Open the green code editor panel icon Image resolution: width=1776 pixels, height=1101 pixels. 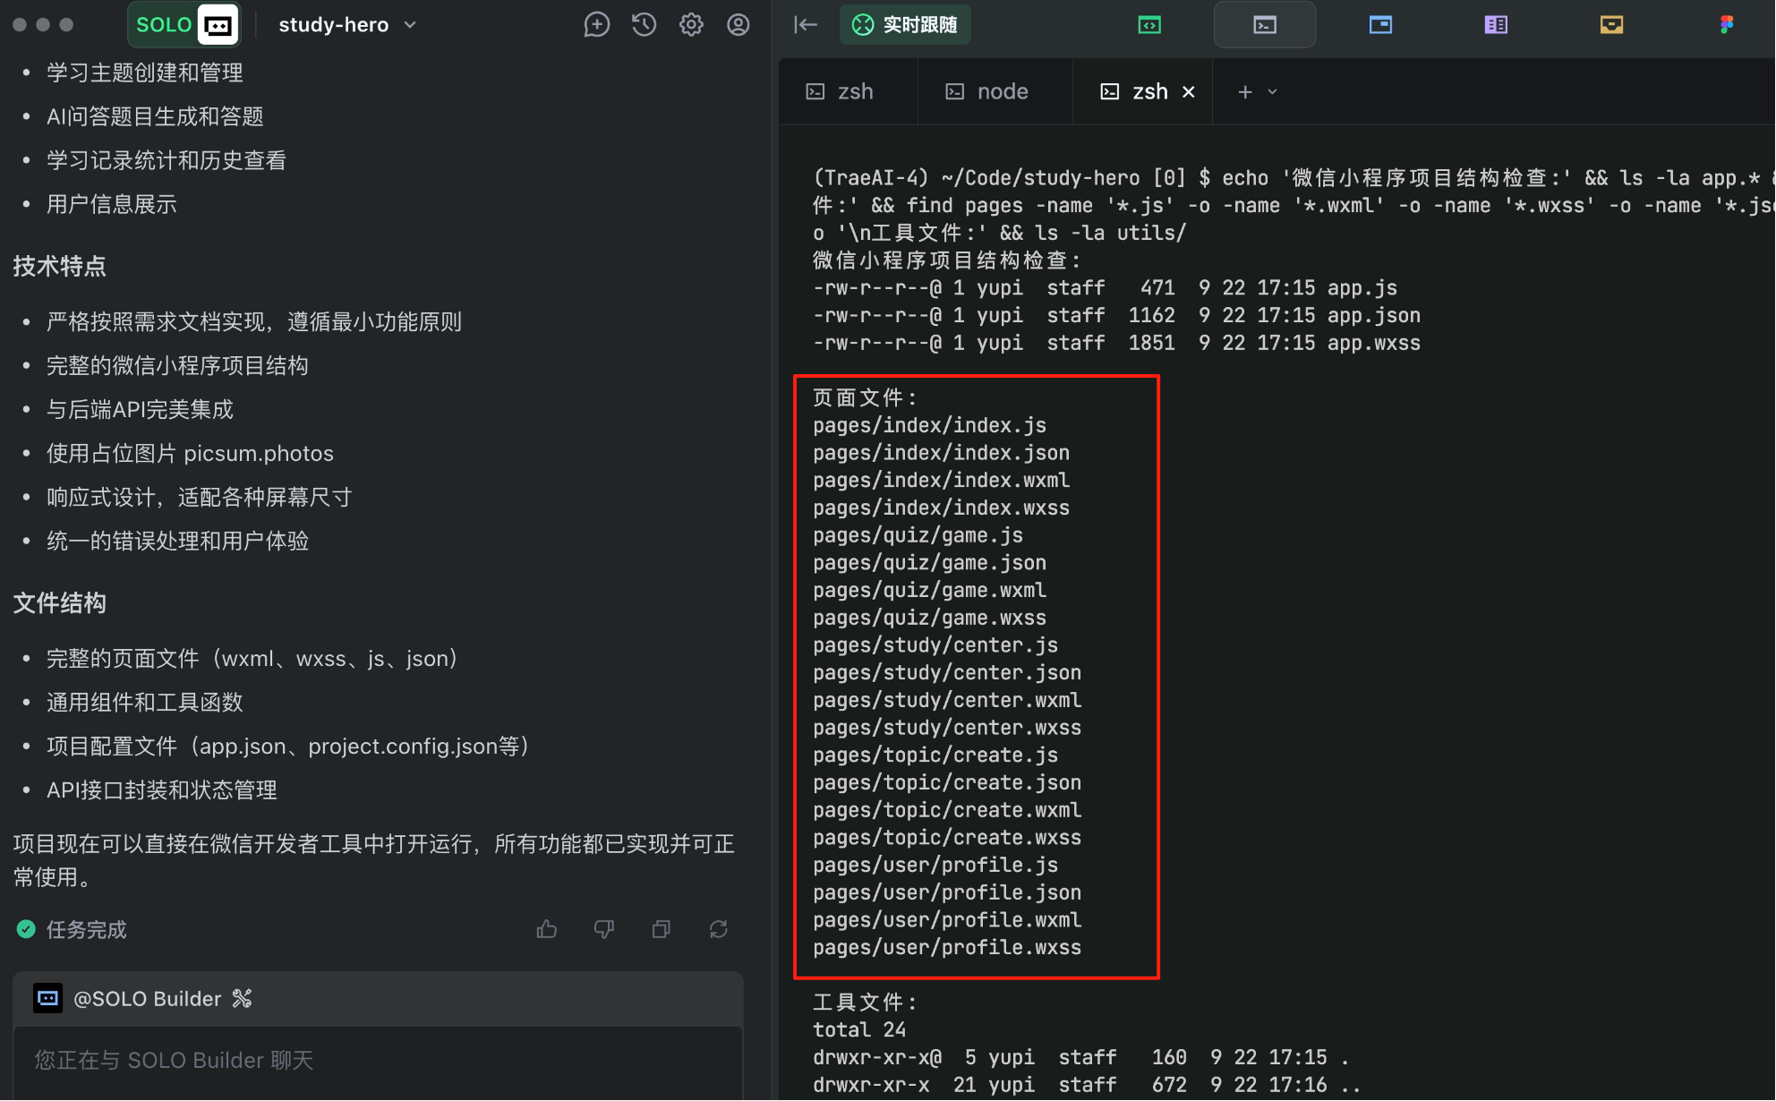1149,25
